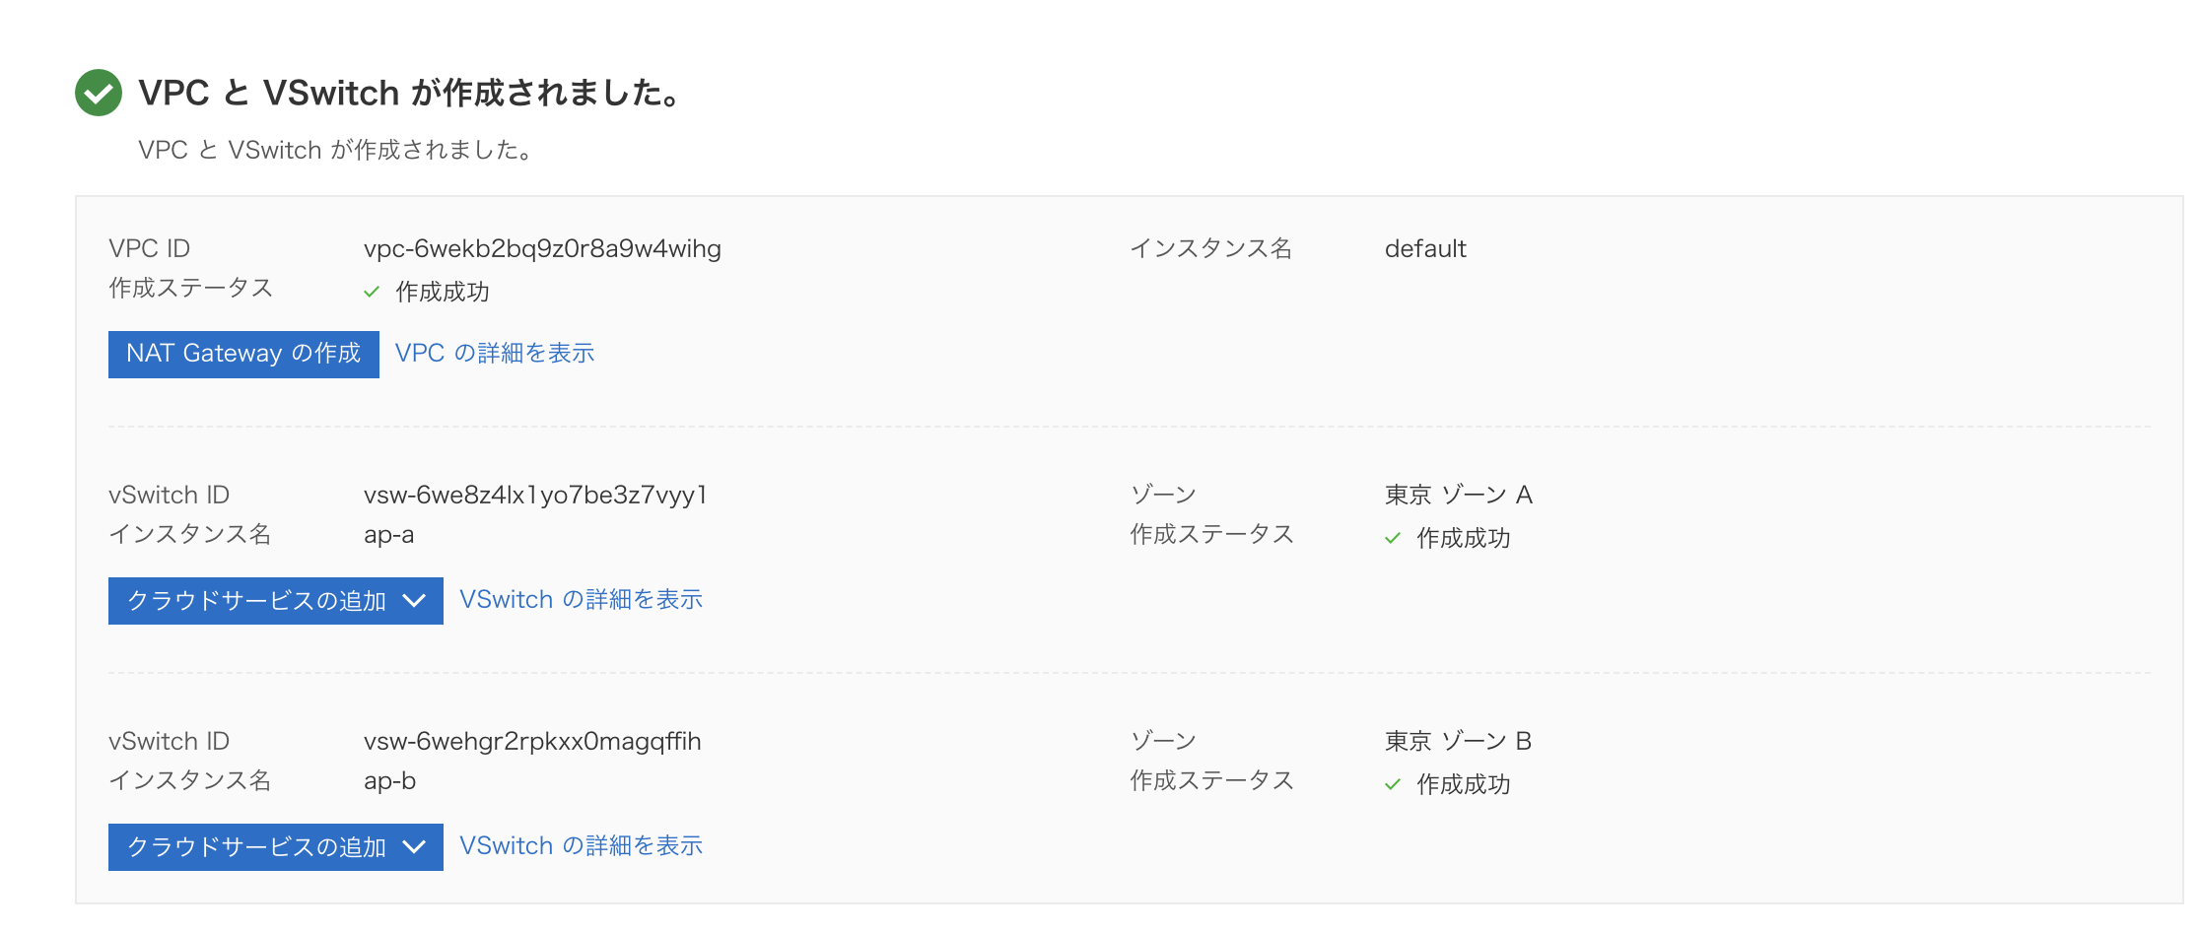Open クラウドサービスの追加 dropdown for vSwitch ap-b
The width and height of the screenshot is (2200, 932).
pyautogui.click(x=275, y=846)
